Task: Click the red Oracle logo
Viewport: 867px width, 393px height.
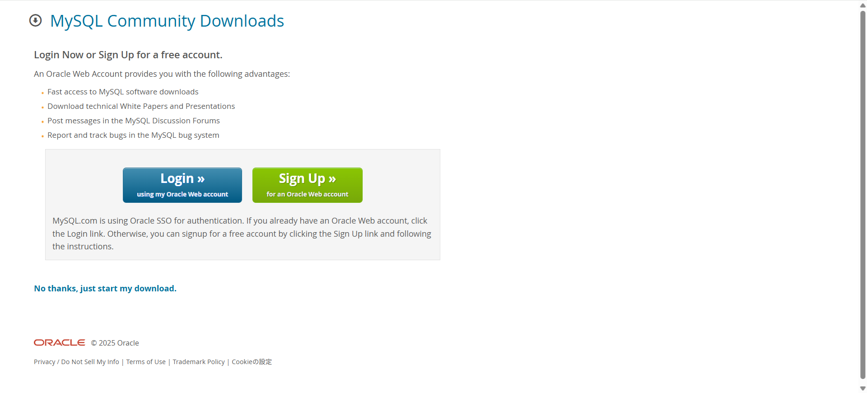Action: coord(59,343)
